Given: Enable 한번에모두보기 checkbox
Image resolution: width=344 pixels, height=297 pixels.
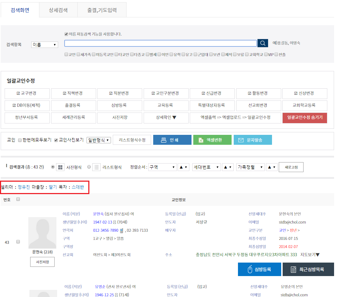Looking at the screenshot, I should coord(20,140).
